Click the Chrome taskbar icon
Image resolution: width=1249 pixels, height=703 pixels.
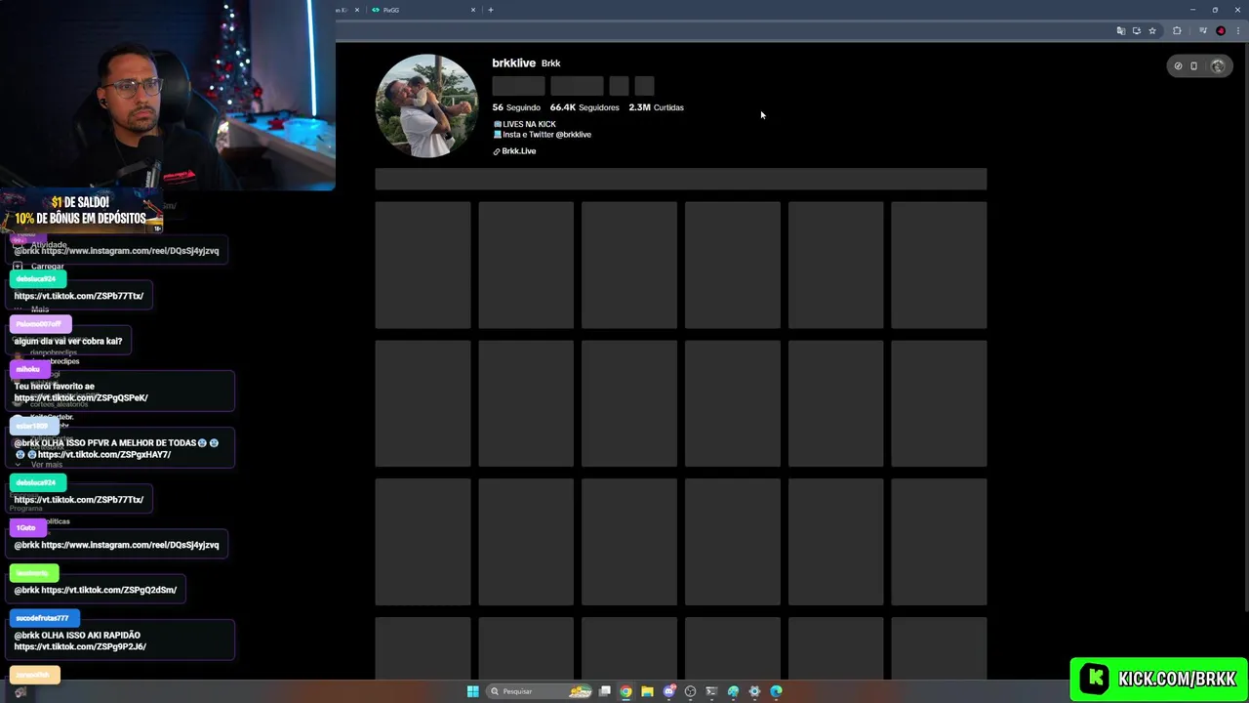point(625,691)
